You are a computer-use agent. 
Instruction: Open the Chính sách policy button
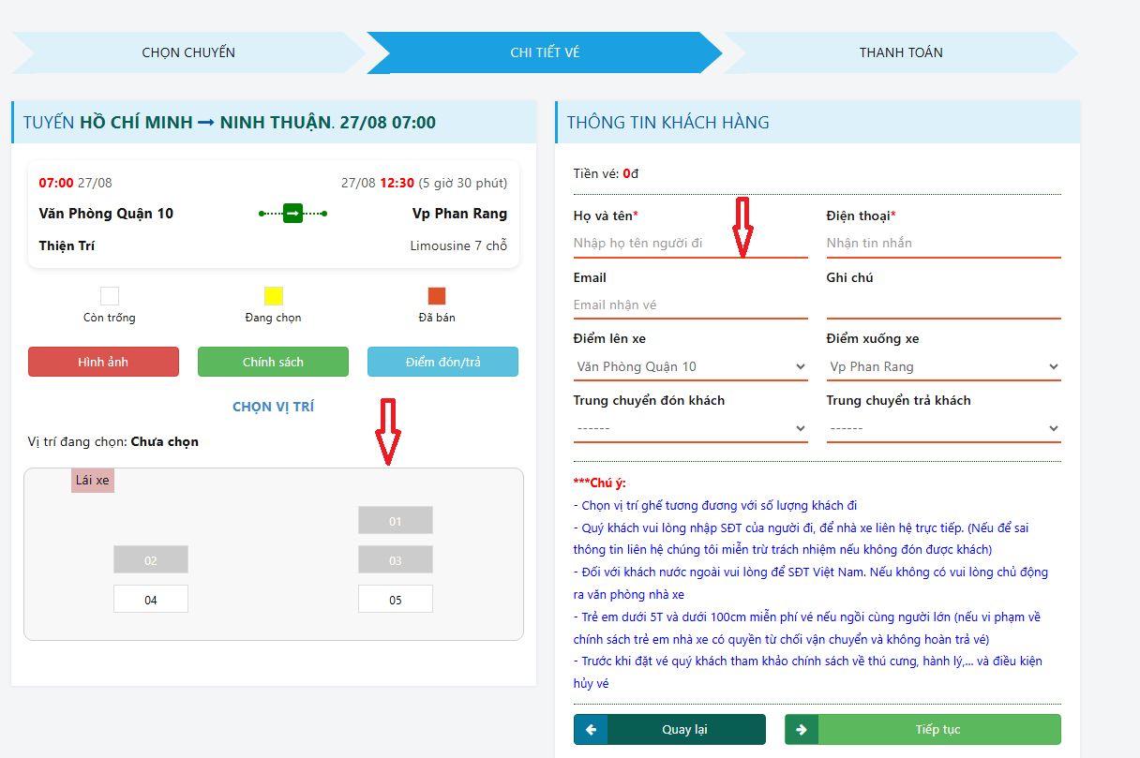pyautogui.click(x=273, y=362)
